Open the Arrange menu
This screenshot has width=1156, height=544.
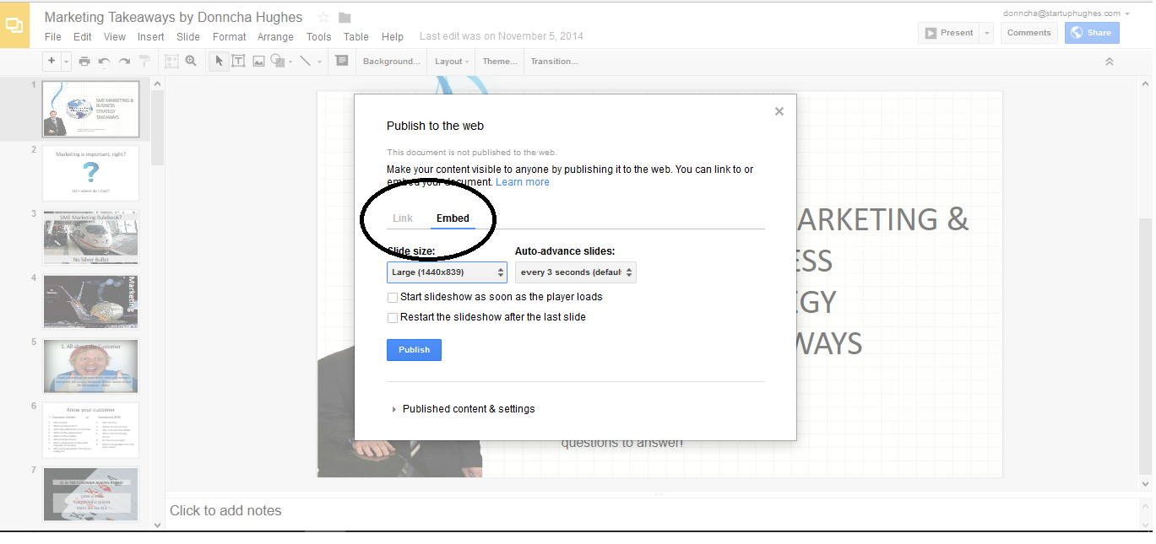click(x=276, y=37)
